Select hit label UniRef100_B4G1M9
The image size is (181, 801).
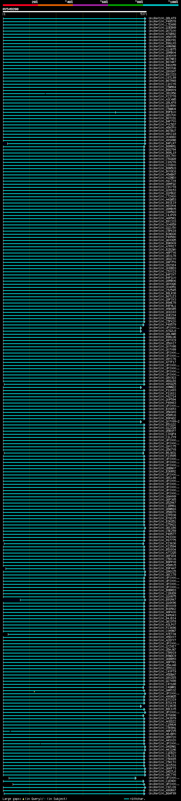pyautogui.click(x=162, y=65)
